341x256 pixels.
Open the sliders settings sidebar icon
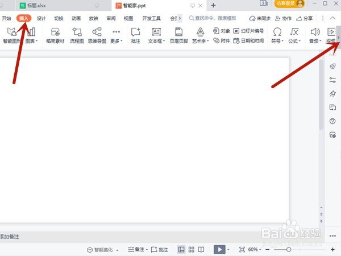tap(332, 80)
